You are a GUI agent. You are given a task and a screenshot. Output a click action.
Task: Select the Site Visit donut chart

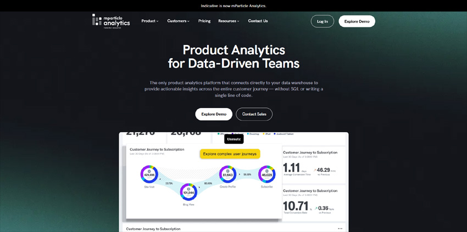(x=149, y=174)
